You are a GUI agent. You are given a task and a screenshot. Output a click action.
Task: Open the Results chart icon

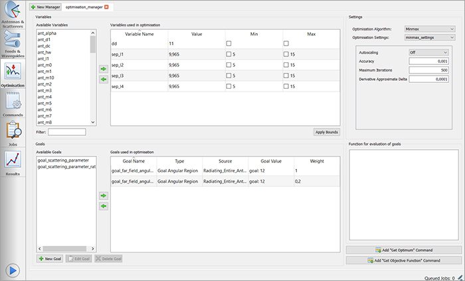13,162
